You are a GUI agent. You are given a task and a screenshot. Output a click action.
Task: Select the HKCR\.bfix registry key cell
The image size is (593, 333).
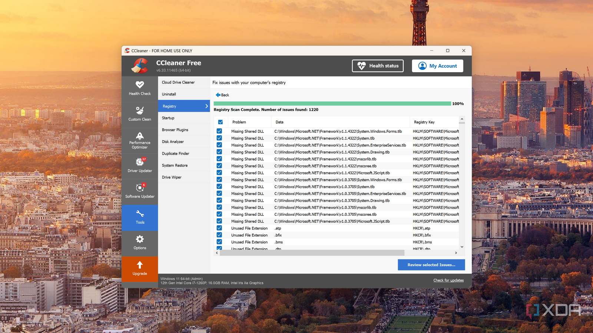click(422, 235)
